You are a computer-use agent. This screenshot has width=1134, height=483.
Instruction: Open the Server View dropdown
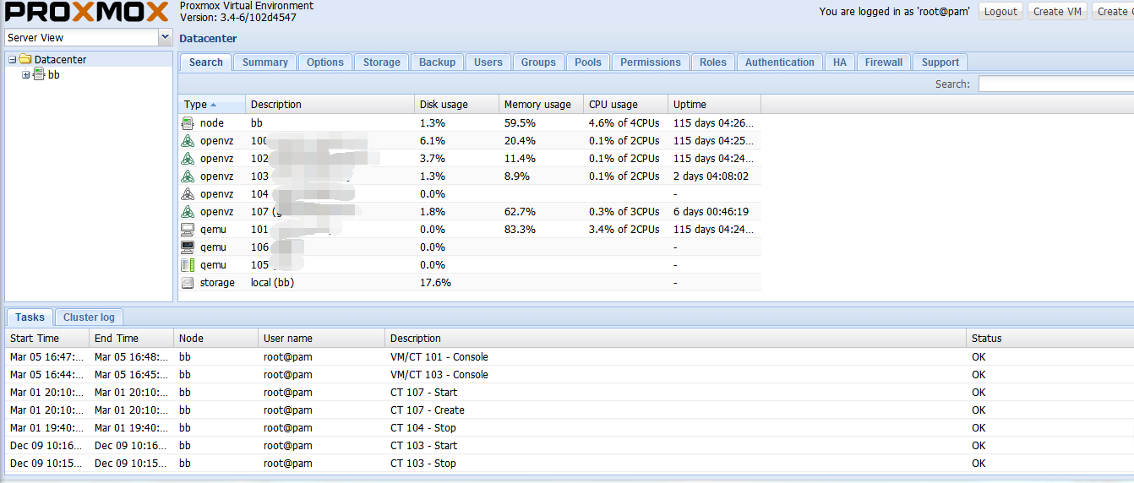165,38
